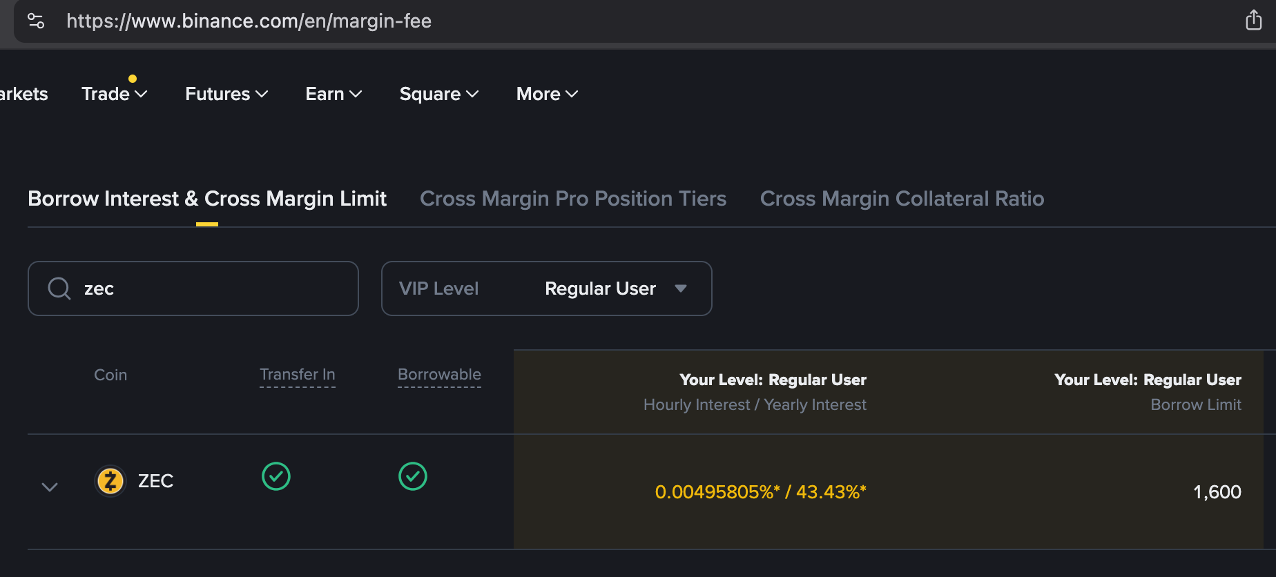Click the browser address bar URL
Screen dimensions: 1276x577
tap(249, 21)
